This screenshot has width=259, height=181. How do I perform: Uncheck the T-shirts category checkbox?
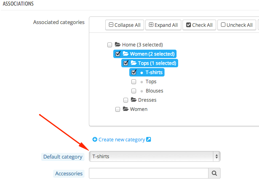pos(134,72)
